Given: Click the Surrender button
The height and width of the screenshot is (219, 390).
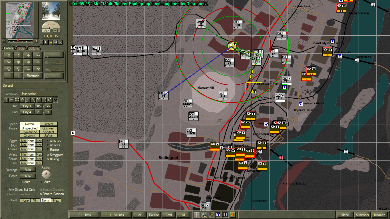Looking at the screenshot, I should point(362,215).
